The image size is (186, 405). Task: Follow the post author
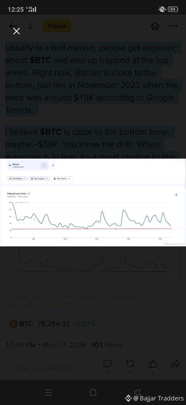pyautogui.click(x=57, y=26)
